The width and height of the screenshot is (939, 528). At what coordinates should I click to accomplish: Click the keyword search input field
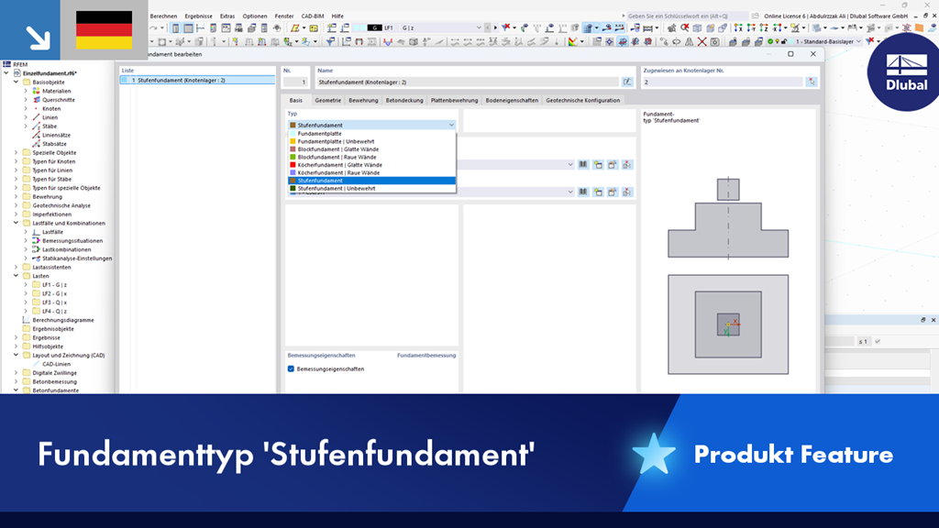tap(686, 16)
